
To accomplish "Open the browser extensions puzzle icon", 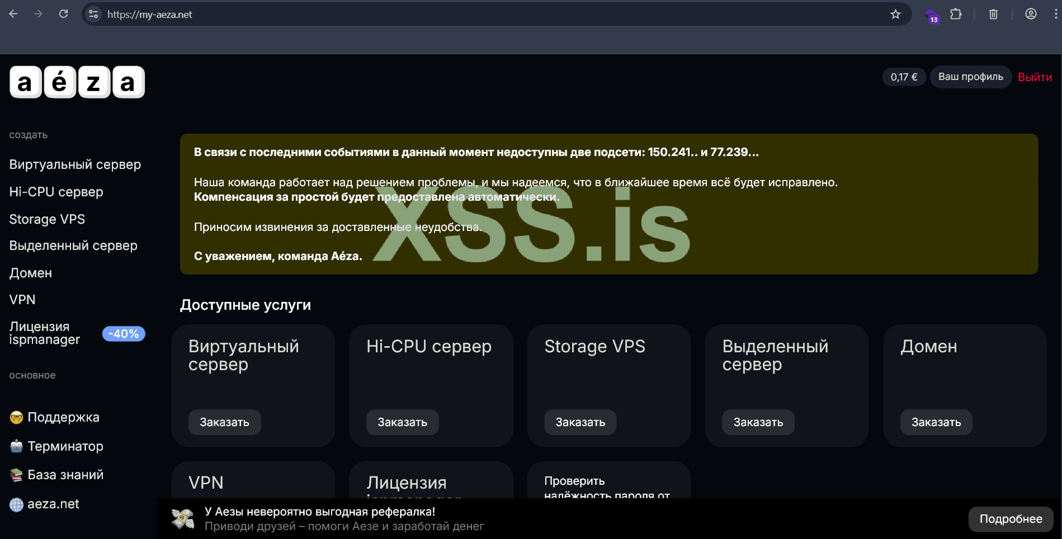I will 956,15.
